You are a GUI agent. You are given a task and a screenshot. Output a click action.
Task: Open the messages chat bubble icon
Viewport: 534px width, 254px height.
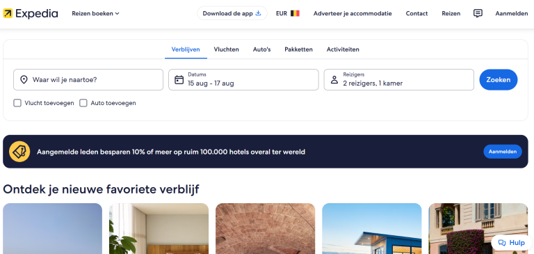tap(478, 13)
